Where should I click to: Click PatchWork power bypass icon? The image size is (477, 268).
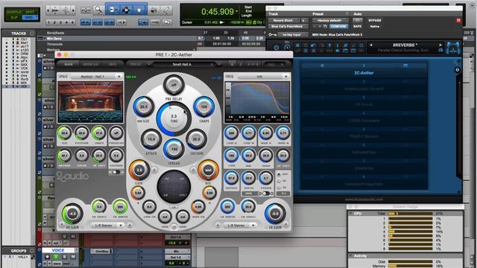click(277, 48)
